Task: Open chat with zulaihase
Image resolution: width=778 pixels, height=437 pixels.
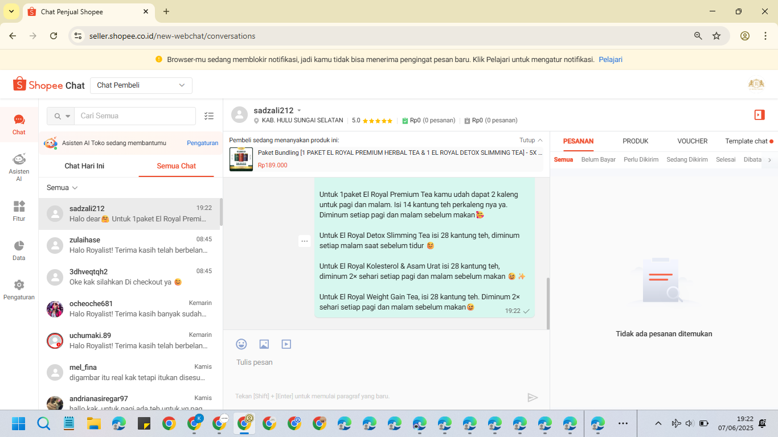Action: tap(129, 245)
